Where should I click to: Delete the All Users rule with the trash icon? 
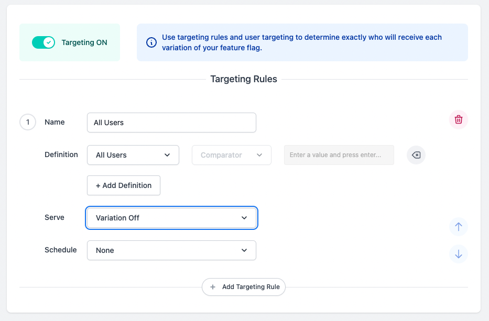[458, 120]
